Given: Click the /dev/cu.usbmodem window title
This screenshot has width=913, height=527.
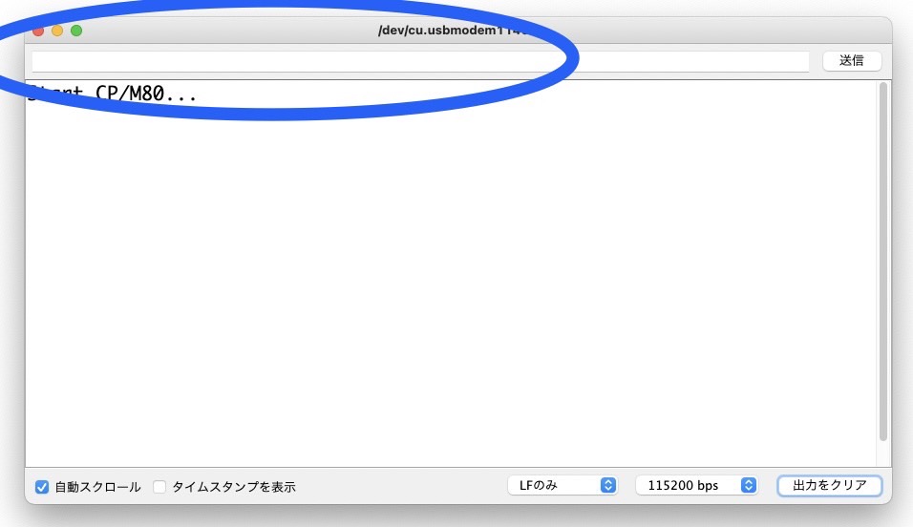Looking at the screenshot, I should point(452,31).
